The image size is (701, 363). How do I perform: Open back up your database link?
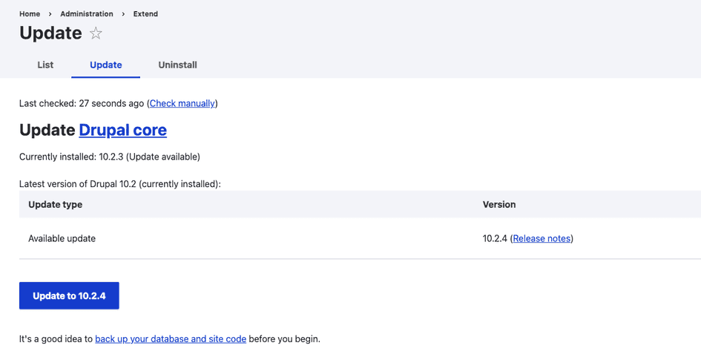tap(171, 339)
